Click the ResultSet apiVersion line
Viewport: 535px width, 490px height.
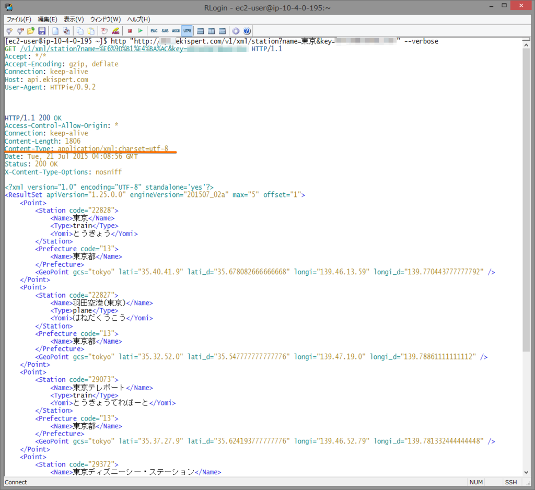coord(155,195)
